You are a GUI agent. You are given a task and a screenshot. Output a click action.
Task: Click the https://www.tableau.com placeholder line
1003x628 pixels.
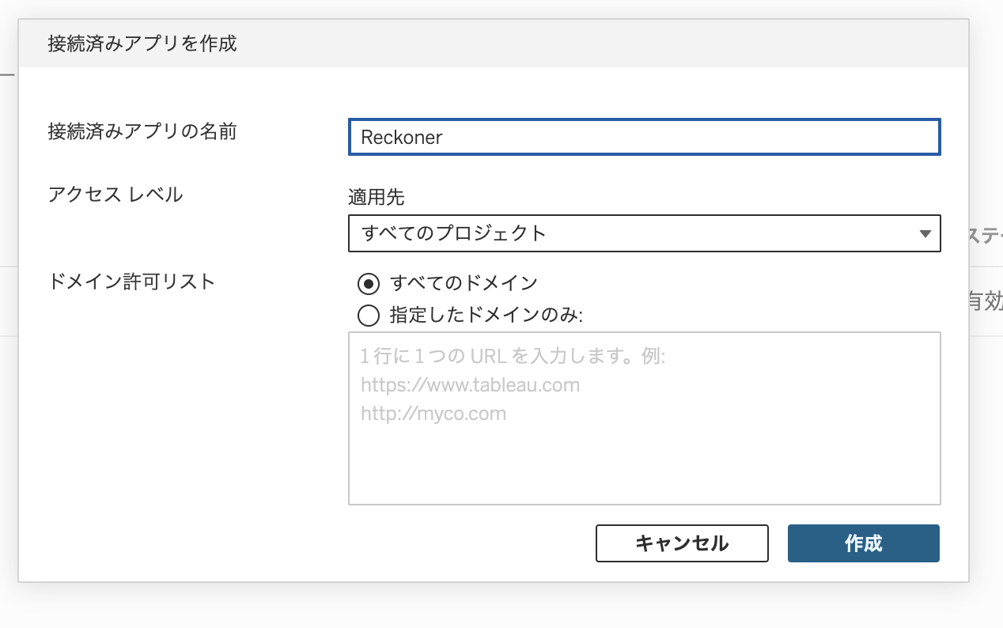pos(470,385)
